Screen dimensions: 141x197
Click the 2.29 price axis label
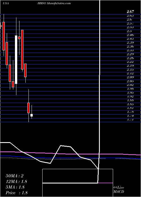(130, 54)
